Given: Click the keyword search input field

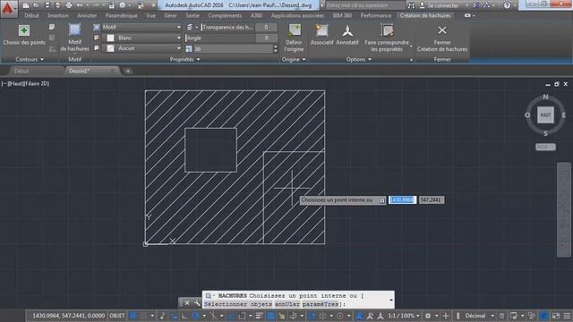Looking at the screenshot, I should coord(364,5).
